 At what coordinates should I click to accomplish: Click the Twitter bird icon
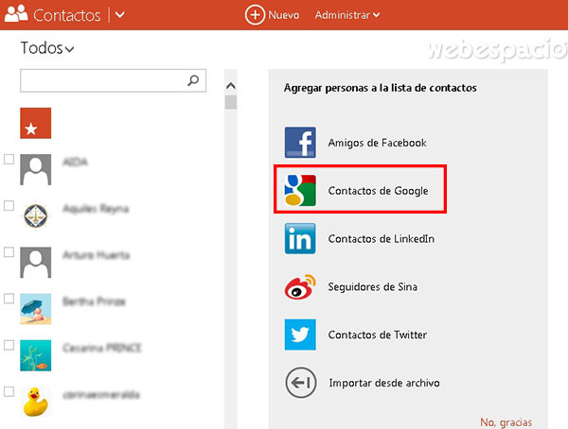point(300,335)
